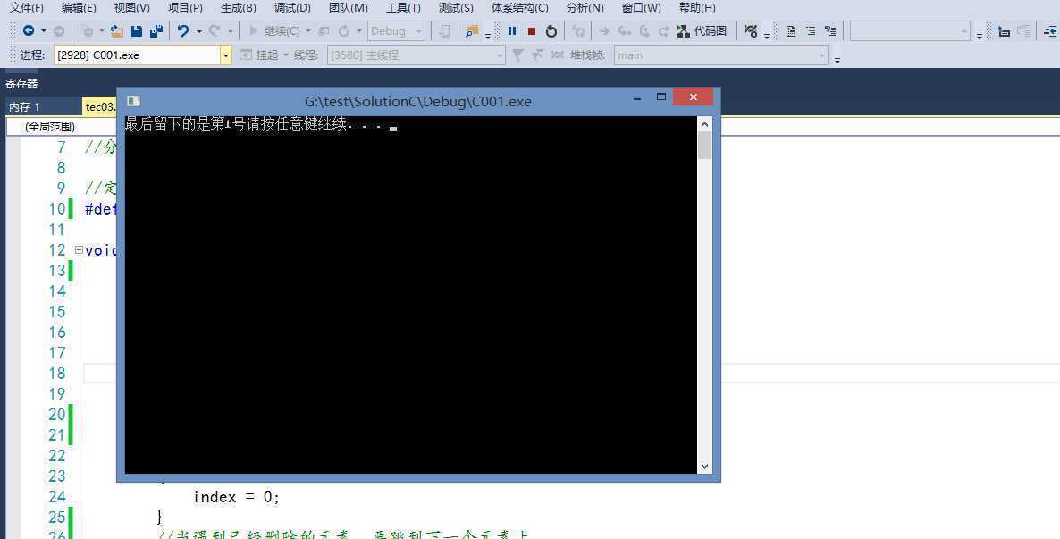Open the 项目(P) menu
1060x539 pixels.
(185, 8)
